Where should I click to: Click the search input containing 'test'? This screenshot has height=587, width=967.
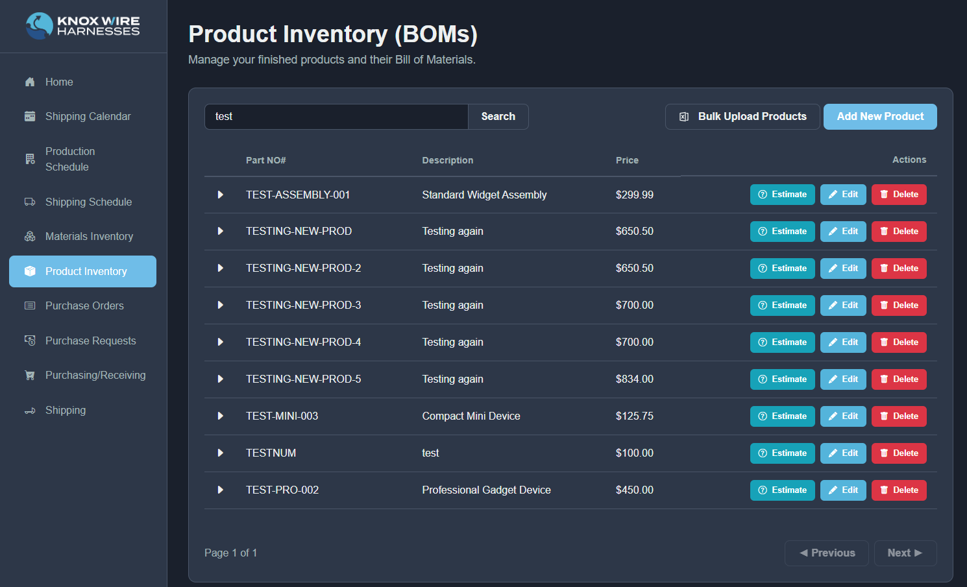(x=336, y=117)
